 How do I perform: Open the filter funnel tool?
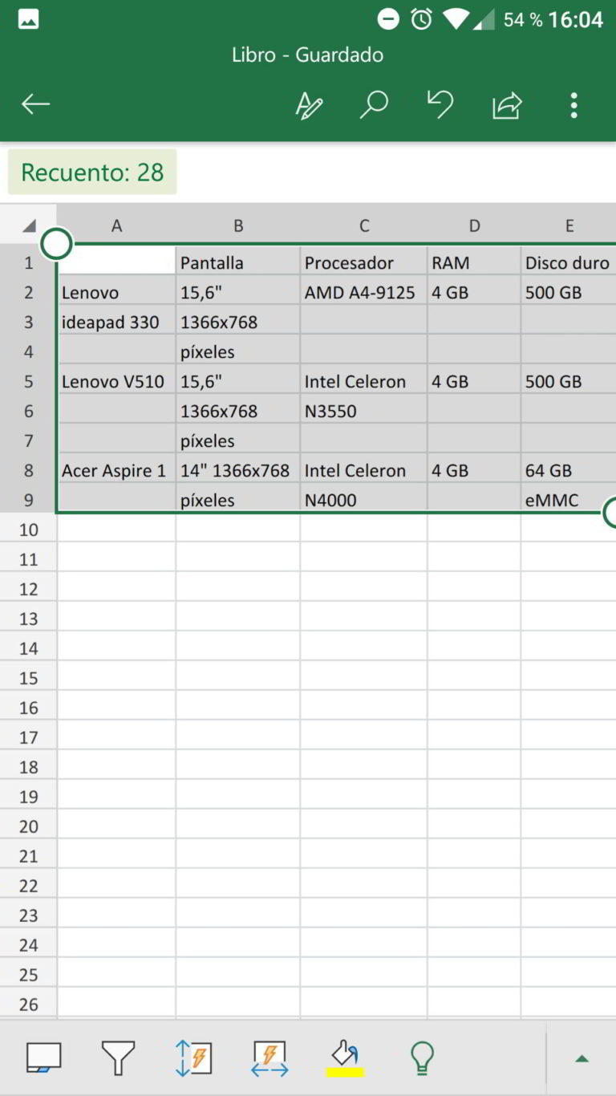(118, 1057)
